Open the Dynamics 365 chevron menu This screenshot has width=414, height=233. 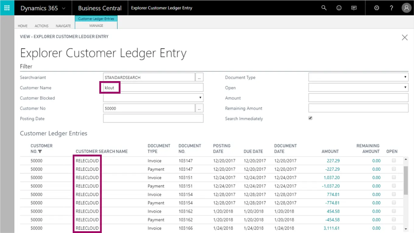(64, 8)
